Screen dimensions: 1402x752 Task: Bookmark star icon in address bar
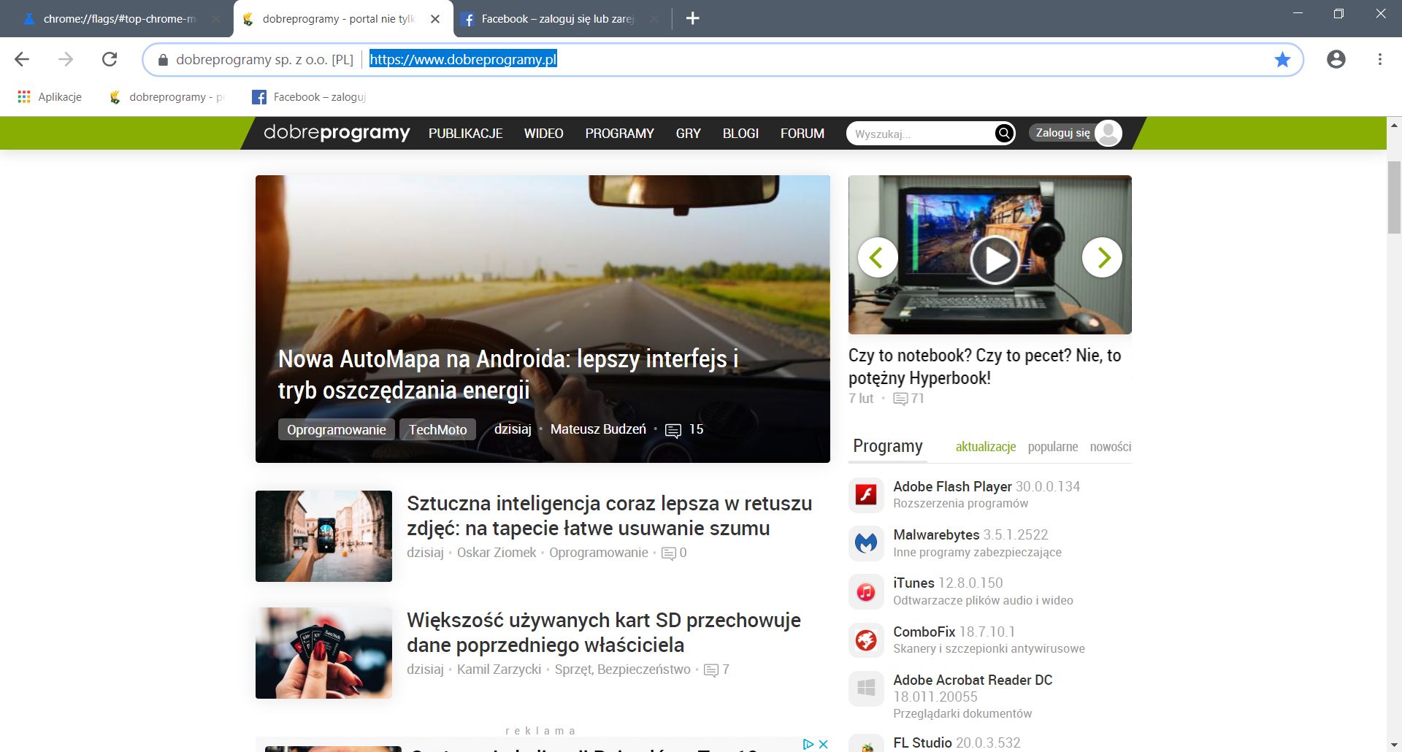[1282, 60]
